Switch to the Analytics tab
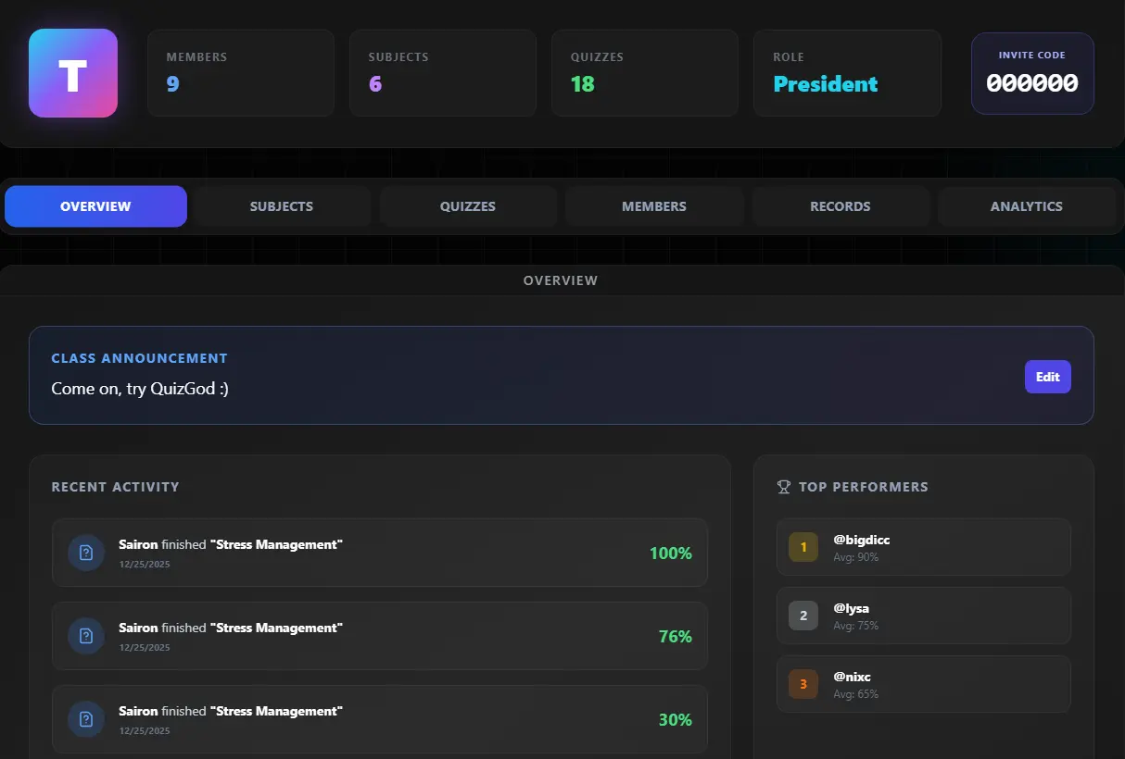1125x759 pixels. coord(1027,206)
